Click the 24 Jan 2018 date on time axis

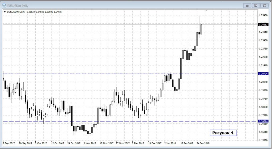[203, 143]
